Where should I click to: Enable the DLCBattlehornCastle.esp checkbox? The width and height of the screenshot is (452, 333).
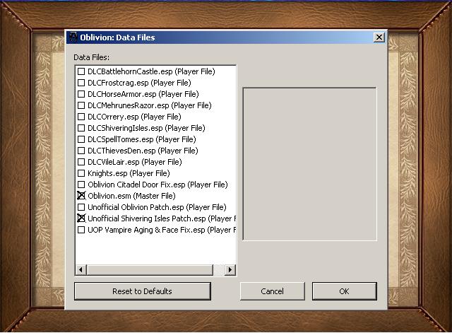coord(81,71)
